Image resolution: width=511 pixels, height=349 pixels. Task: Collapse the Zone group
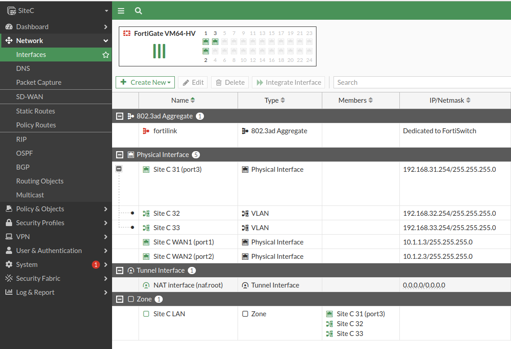[x=120, y=299]
